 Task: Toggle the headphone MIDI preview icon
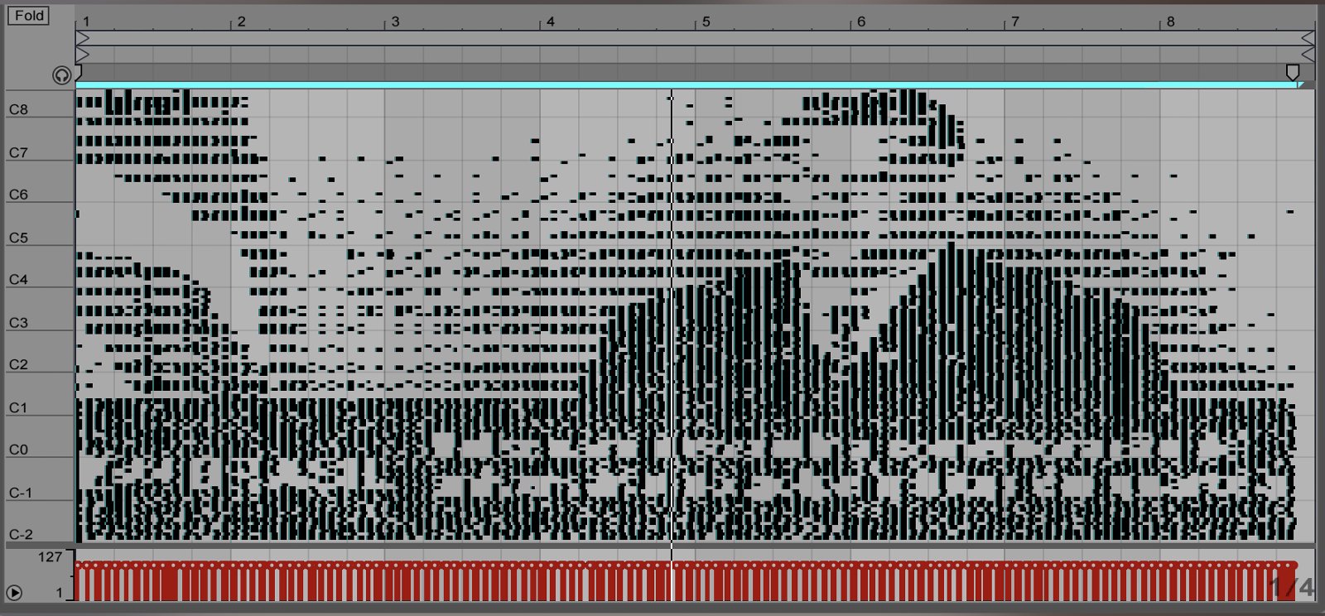coord(62,75)
